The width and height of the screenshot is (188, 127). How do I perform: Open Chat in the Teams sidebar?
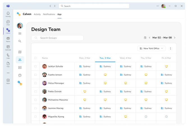pyautogui.click(x=8, y=23)
